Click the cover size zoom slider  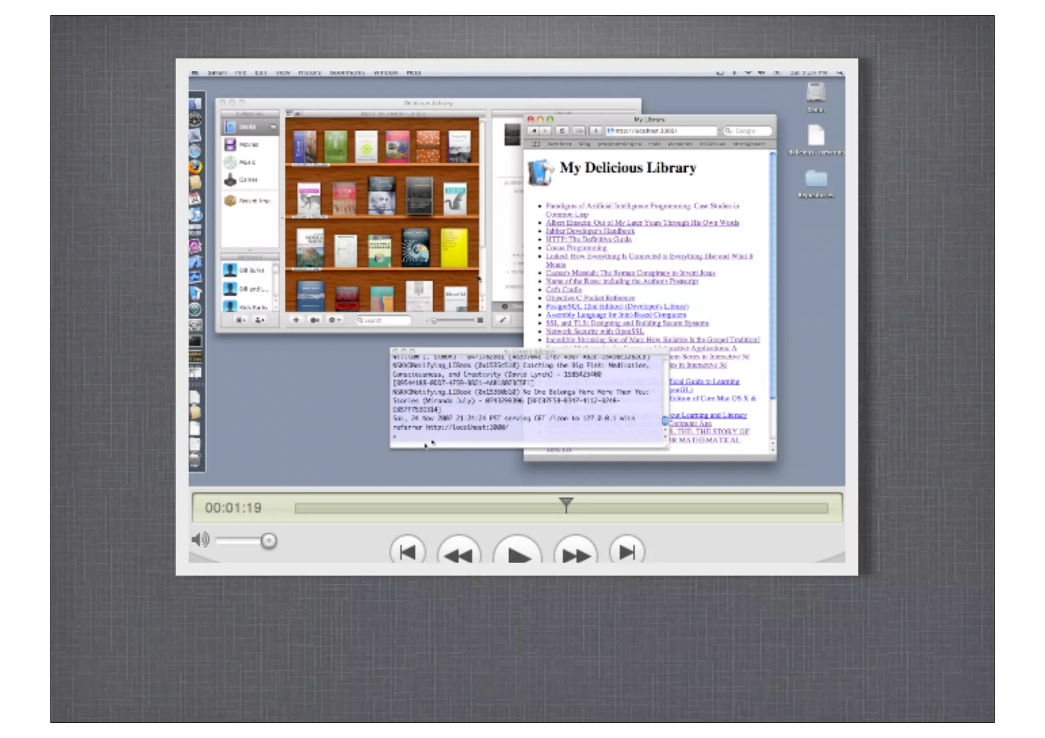click(453, 320)
